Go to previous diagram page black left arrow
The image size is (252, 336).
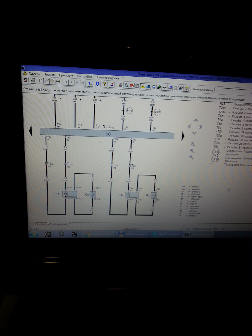[30, 130]
